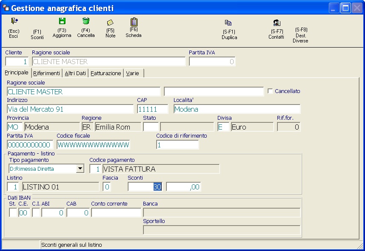Viewport: 365px width, 251px height.
Task: Click the Banca field
Action: click(x=222, y=213)
